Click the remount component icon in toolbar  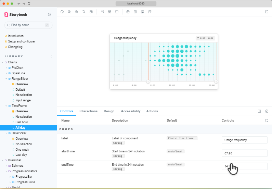(x=62, y=12)
